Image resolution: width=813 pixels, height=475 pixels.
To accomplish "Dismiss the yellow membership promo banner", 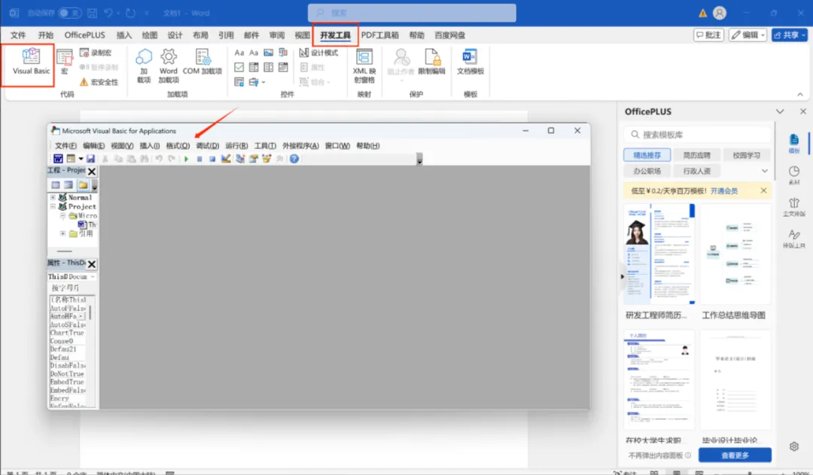I will point(764,191).
